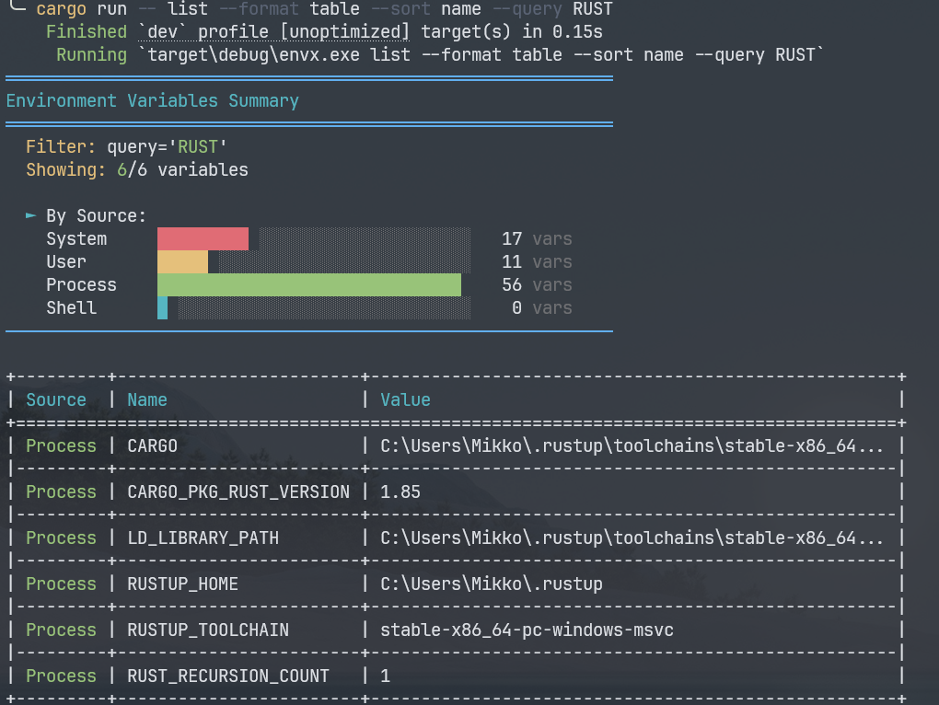Expand the By Source section
This screenshot has width=939, height=705.
click(x=29, y=215)
